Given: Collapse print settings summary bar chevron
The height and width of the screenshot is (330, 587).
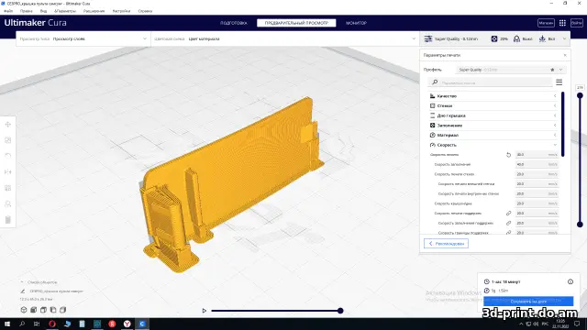Looking at the screenshot, I should pos(564,38).
